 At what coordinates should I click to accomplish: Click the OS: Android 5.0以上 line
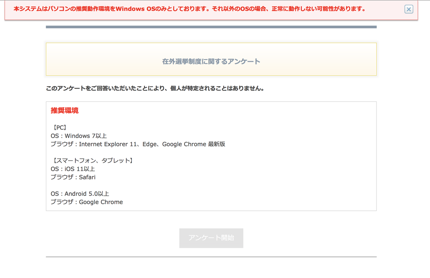tap(80, 194)
